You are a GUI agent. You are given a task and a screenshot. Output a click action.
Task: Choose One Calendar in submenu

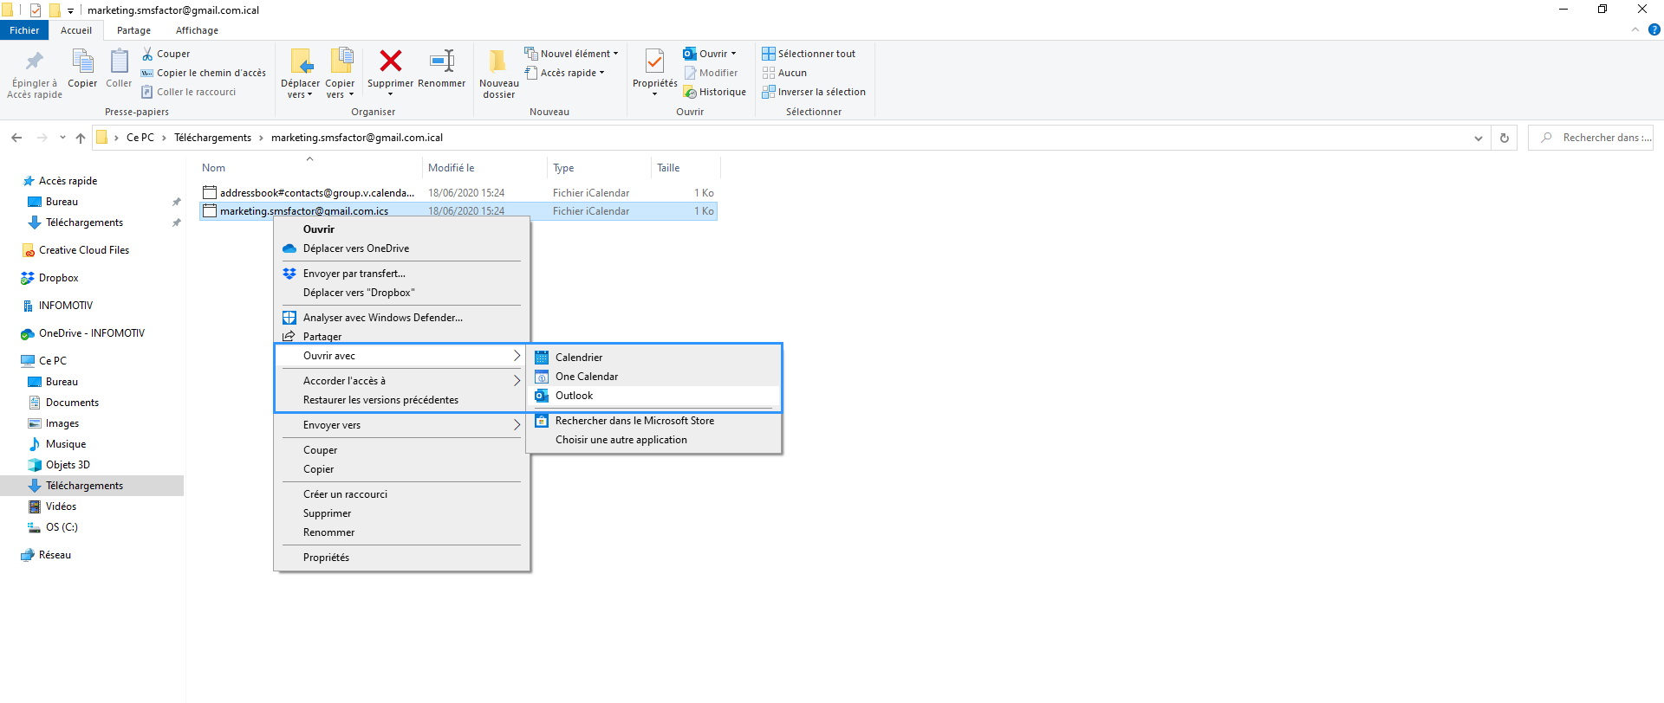(654, 377)
